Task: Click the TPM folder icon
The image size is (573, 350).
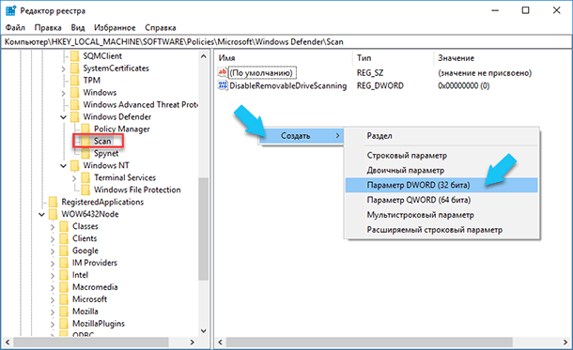Action: pos(75,81)
